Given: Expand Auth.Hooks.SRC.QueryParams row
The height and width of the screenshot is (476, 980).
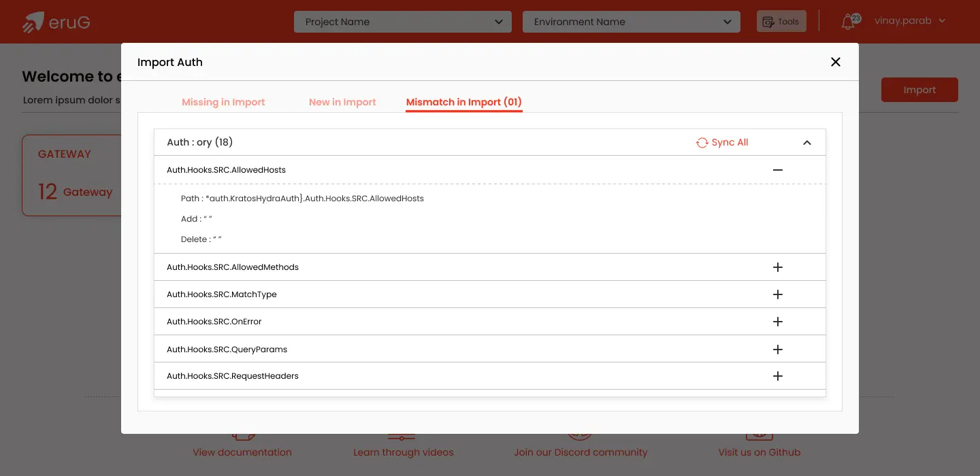Looking at the screenshot, I should click(778, 350).
